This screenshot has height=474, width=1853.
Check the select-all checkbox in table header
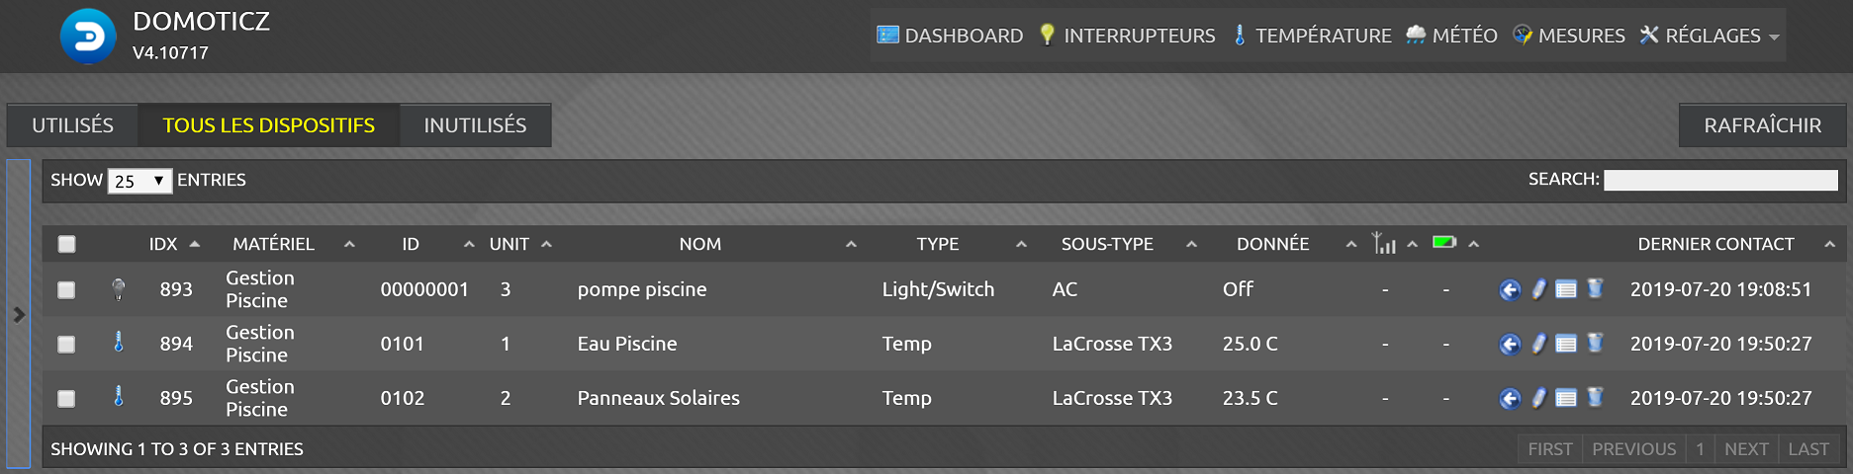(x=66, y=244)
